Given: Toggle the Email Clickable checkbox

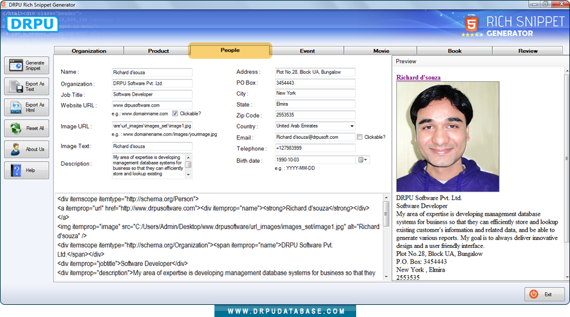Looking at the screenshot, I should [x=360, y=137].
